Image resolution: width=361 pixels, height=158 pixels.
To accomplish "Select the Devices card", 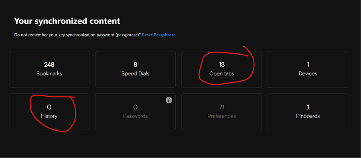I will click(308, 69).
